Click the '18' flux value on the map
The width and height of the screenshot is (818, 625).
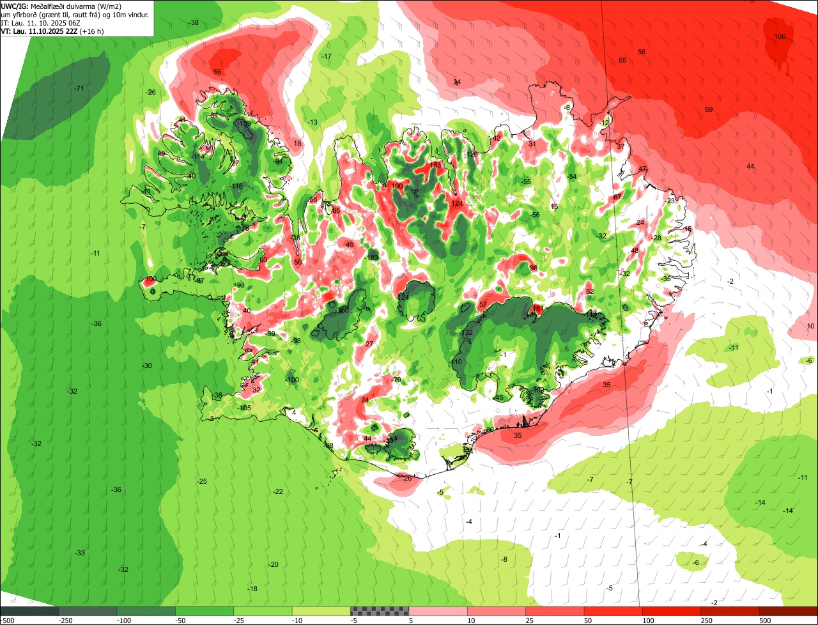(297, 143)
